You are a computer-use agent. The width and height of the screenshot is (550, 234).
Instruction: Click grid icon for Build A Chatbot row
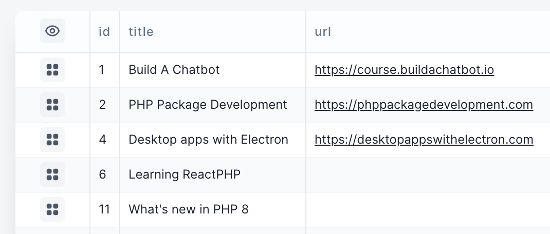52,70
